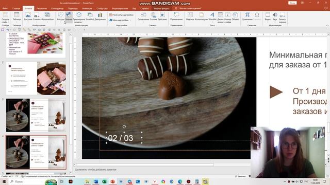Select the highlighted slide 4 thumbnail

pyautogui.click(x=36, y=152)
